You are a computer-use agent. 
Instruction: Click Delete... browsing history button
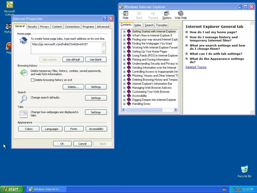(73, 87)
